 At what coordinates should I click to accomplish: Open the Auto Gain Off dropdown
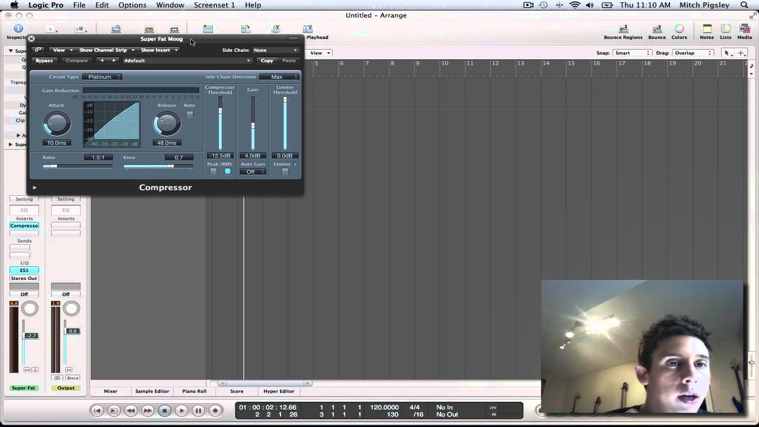pos(253,172)
